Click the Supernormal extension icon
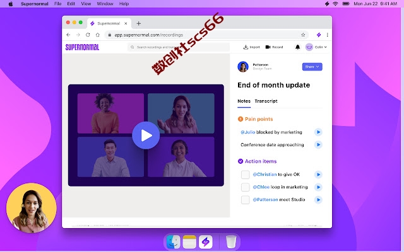 [x=319, y=35]
